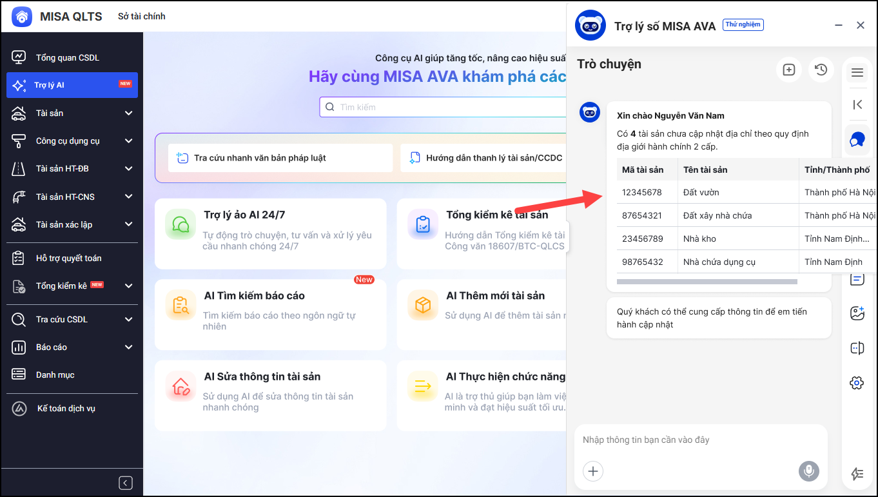Screen dimensions: 878x497
Task: Click the Công cụ dụng cụ roller icon
Action: click(x=19, y=141)
